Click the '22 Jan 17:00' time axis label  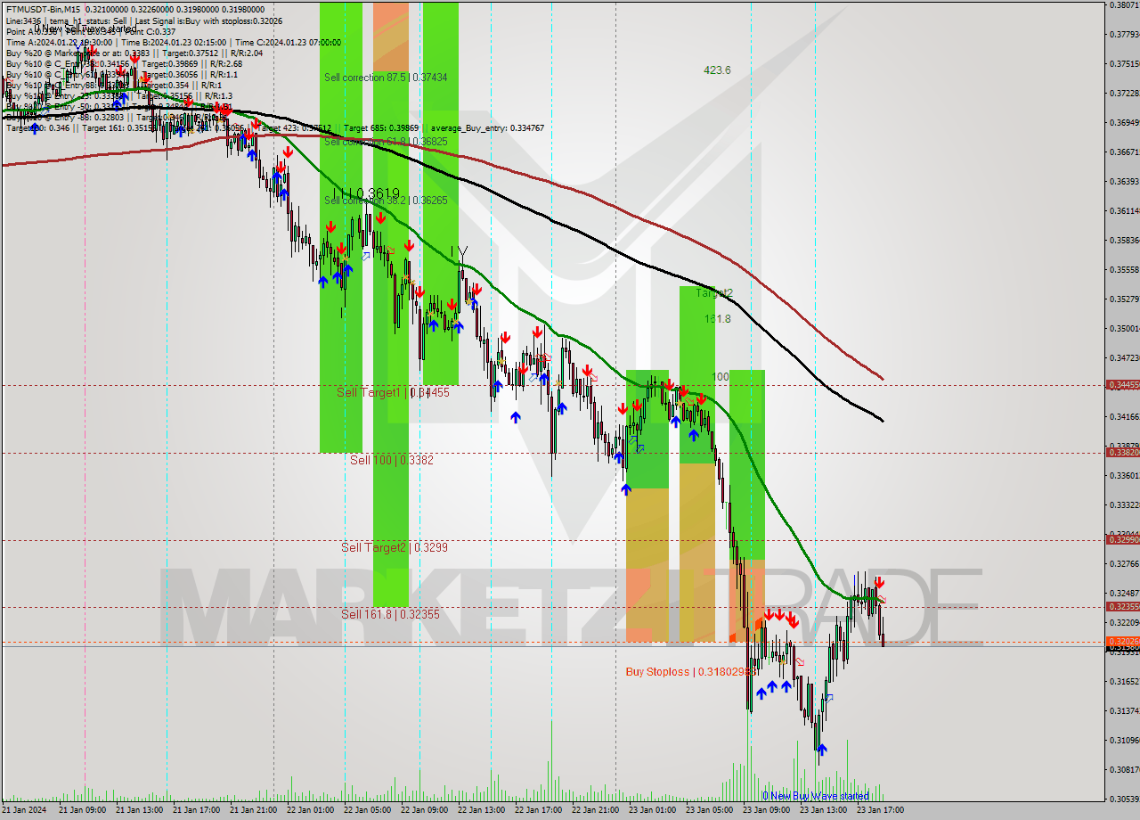click(539, 811)
